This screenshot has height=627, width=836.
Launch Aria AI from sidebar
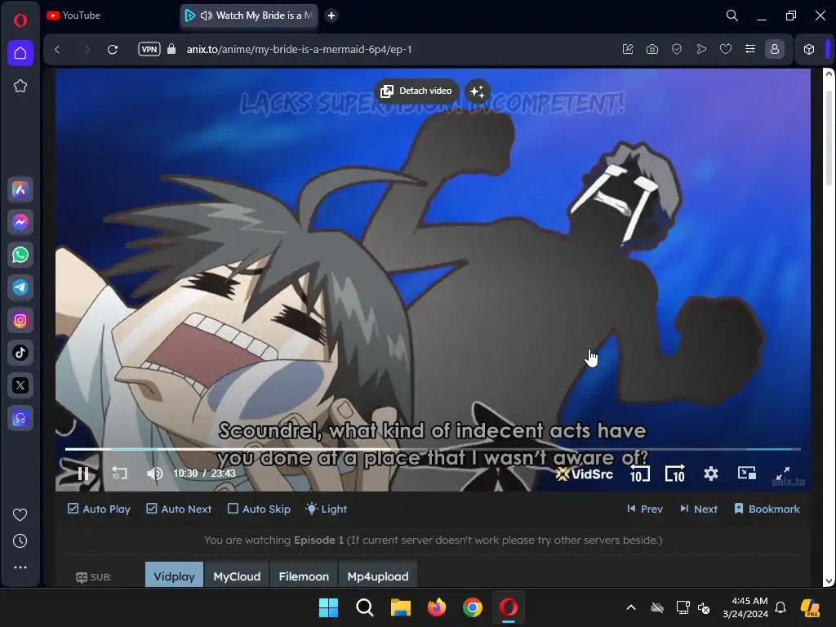(x=20, y=189)
